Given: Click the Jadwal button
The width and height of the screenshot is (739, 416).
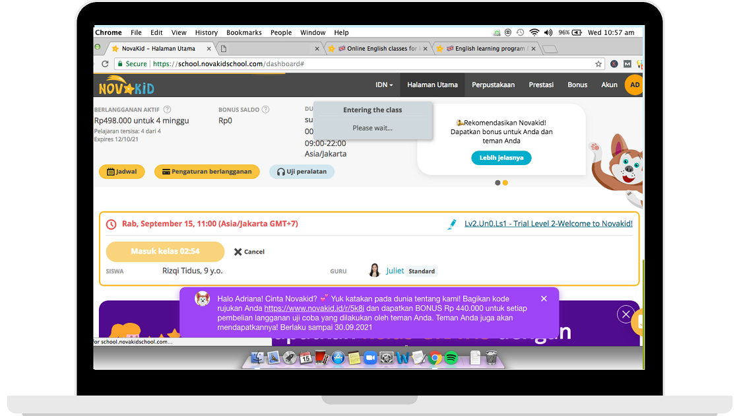Looking at the screenshot, I should coord(121,172).
